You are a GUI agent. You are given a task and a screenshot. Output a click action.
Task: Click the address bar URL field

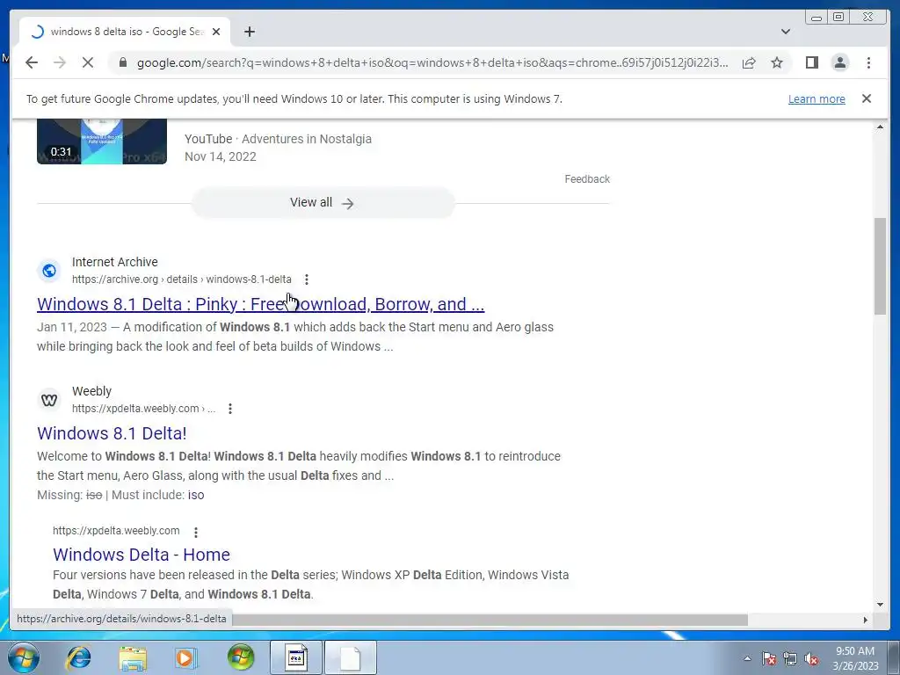pos(432,62)
